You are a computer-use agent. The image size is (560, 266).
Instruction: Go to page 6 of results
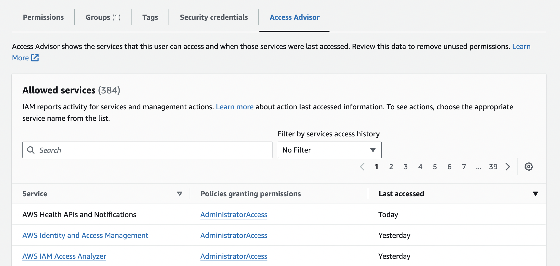(x=449, y=167)
